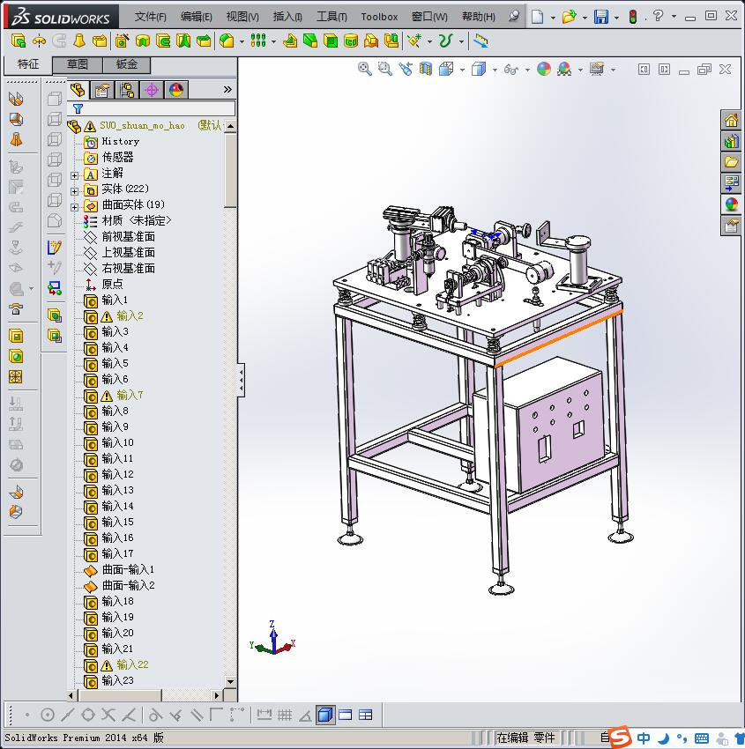
Task: Click the Zoom to Fit magnifier icon
Action: pos(365,69)
